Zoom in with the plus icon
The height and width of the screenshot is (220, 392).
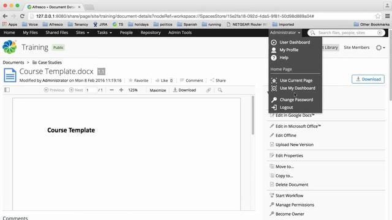[x=121, y=90]
